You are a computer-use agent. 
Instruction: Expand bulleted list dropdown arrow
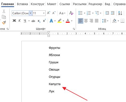(x=85, y=13)
